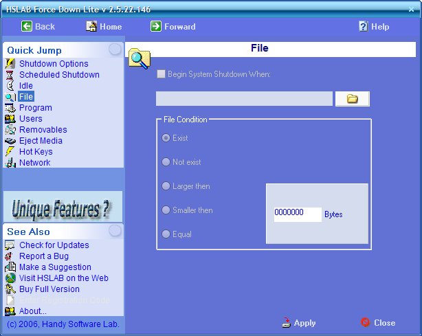Click the Bytes size input field
Image resolution: width=422 pixels, height=336 pixels.
pyautogui.click(x=297, y=214)
